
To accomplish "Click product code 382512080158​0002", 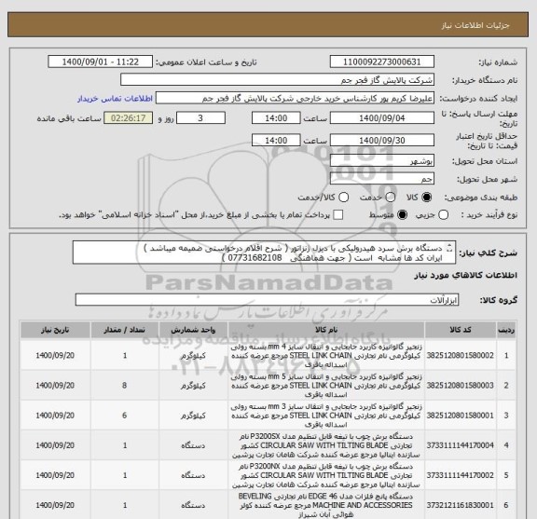I will click(x=461, y=356).
